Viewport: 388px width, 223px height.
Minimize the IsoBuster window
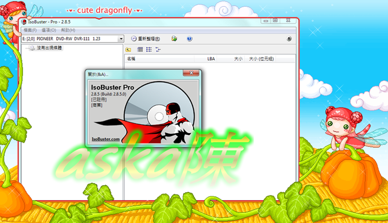coord(266,21)
